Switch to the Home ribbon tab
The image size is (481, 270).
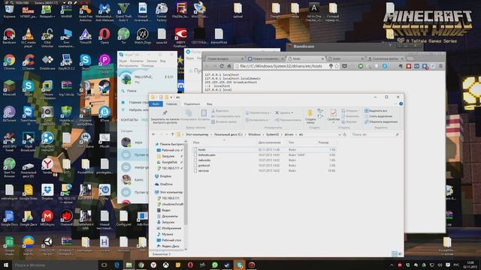[171, 104]
